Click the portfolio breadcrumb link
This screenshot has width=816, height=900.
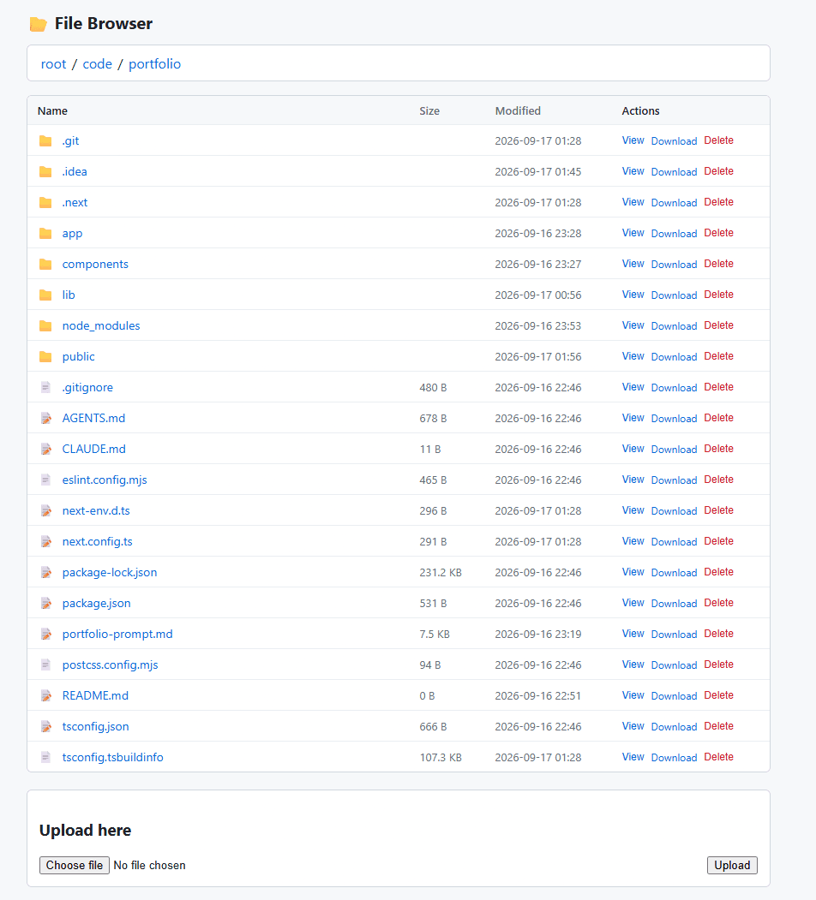154,63
